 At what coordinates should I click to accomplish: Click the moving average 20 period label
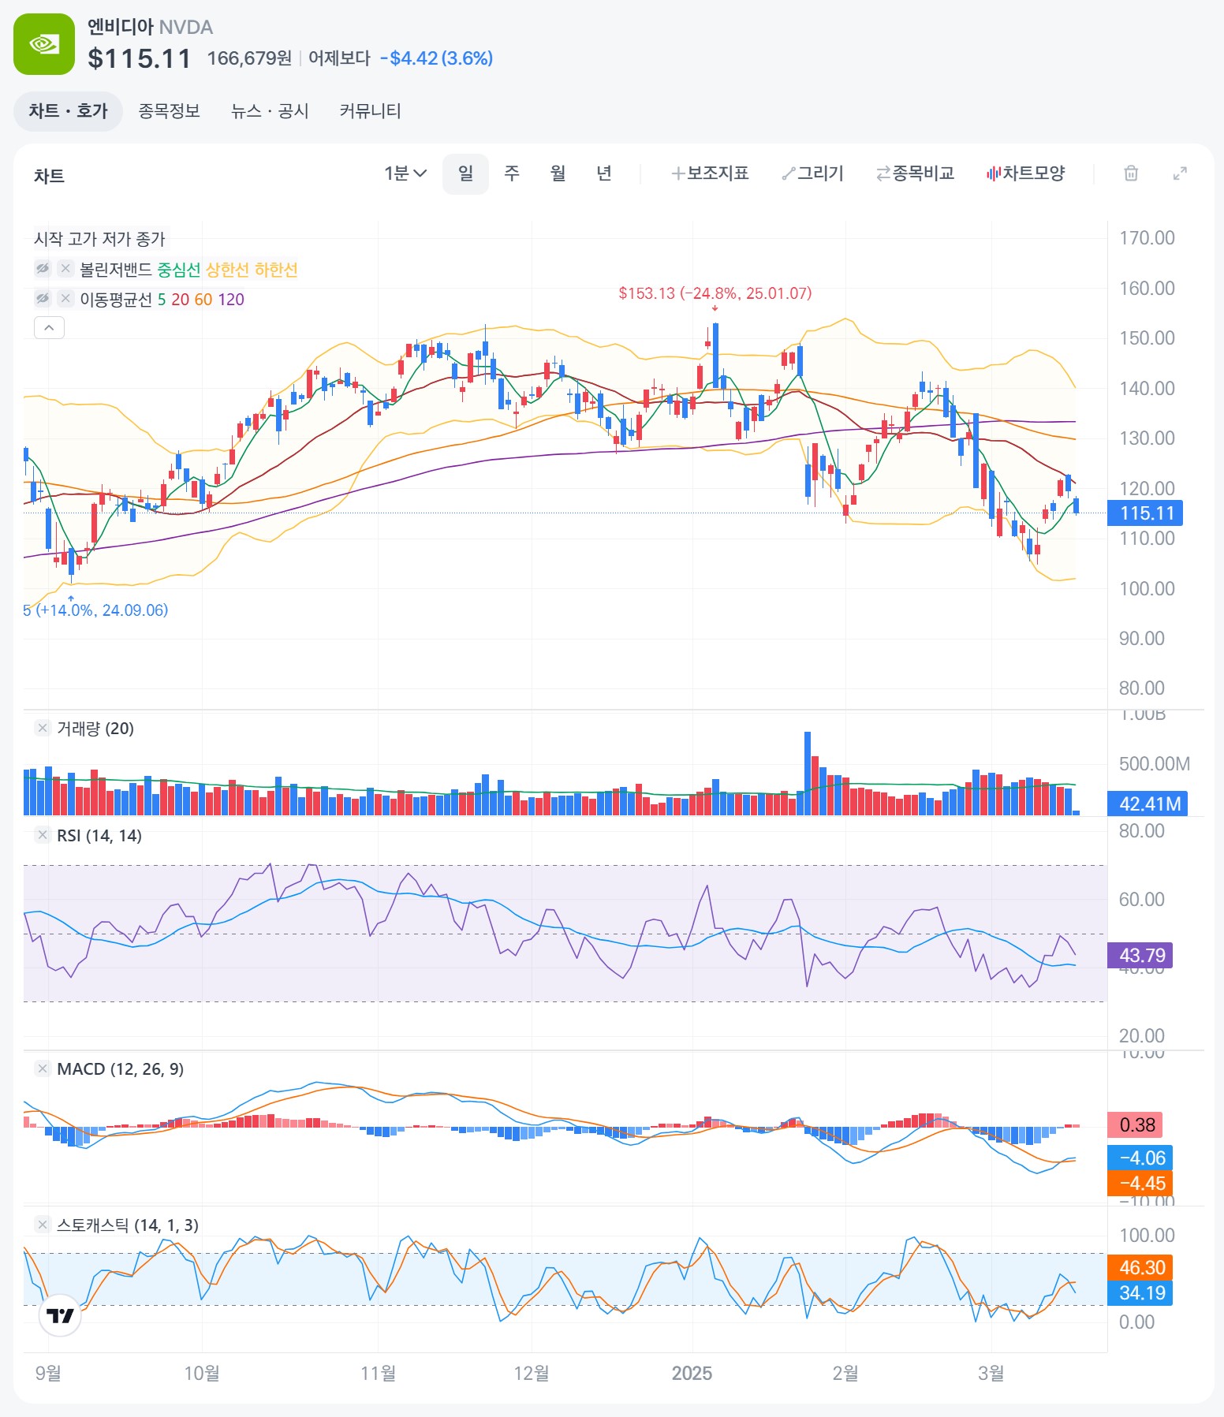pyautogui.click(x=180, y=300)
